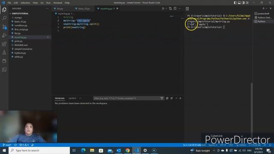Maximize the bottom panel with chevron
This screenshot has width=274, height=154.
coord(176,98)
